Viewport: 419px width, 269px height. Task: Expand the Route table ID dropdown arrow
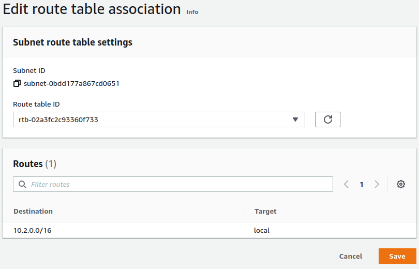click(x=295, y=119)
